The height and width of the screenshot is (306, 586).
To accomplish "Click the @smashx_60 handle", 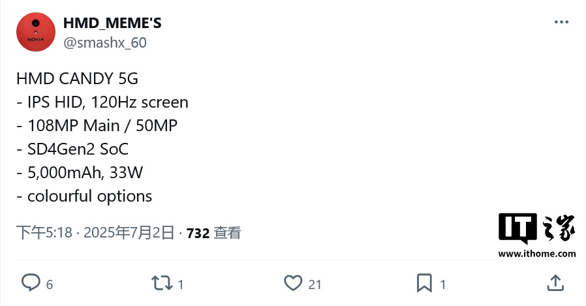I will 104,43.
